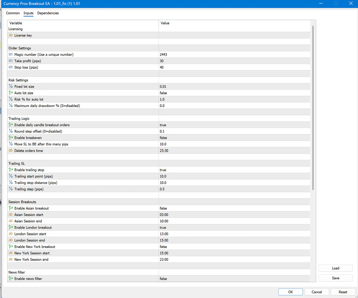Image resolution: width=358 pixels, height=298 pixels.
Task: Click the boolean arrow icon beside Auto lot size
Action: pyautogui.click(x=11, y=93)
